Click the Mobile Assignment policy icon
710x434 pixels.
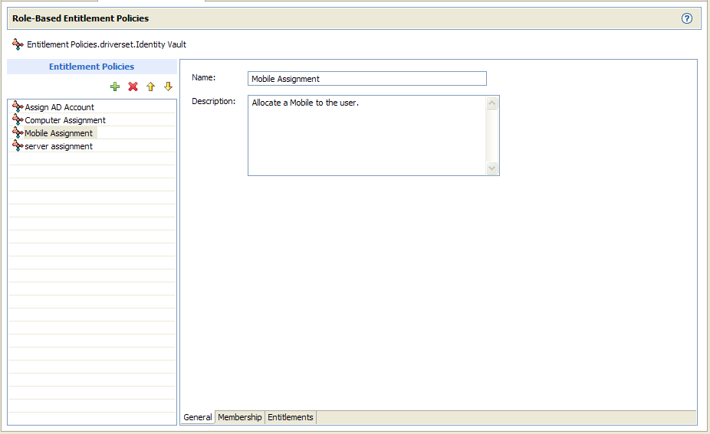18,133
